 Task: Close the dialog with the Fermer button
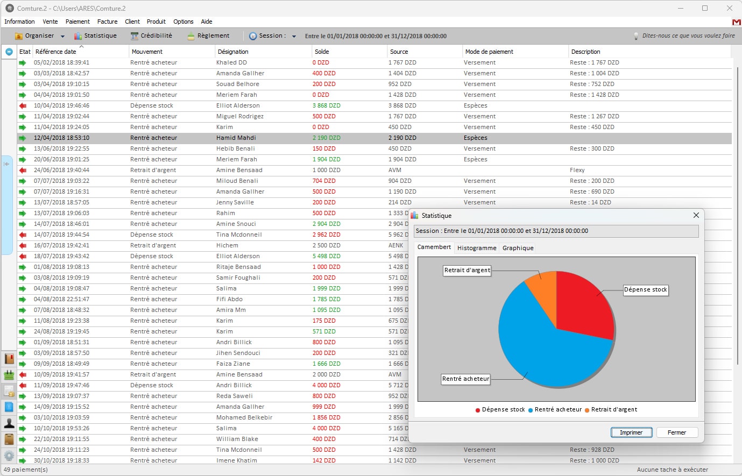(677, 432)
